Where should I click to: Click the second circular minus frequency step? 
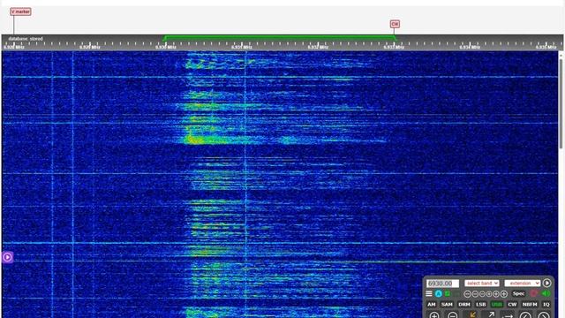[x=475, y=294]
